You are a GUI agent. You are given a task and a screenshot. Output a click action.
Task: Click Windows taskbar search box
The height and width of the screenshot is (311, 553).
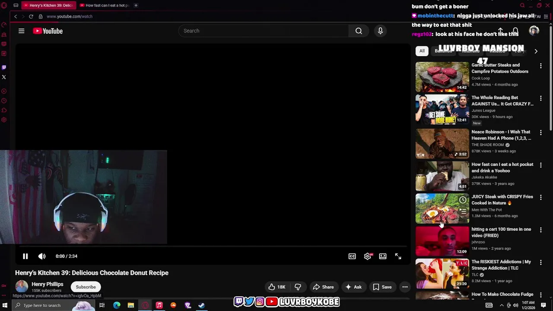(x=52, y=305)
